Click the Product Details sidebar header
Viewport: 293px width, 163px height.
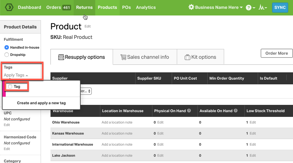click(20, 27)
